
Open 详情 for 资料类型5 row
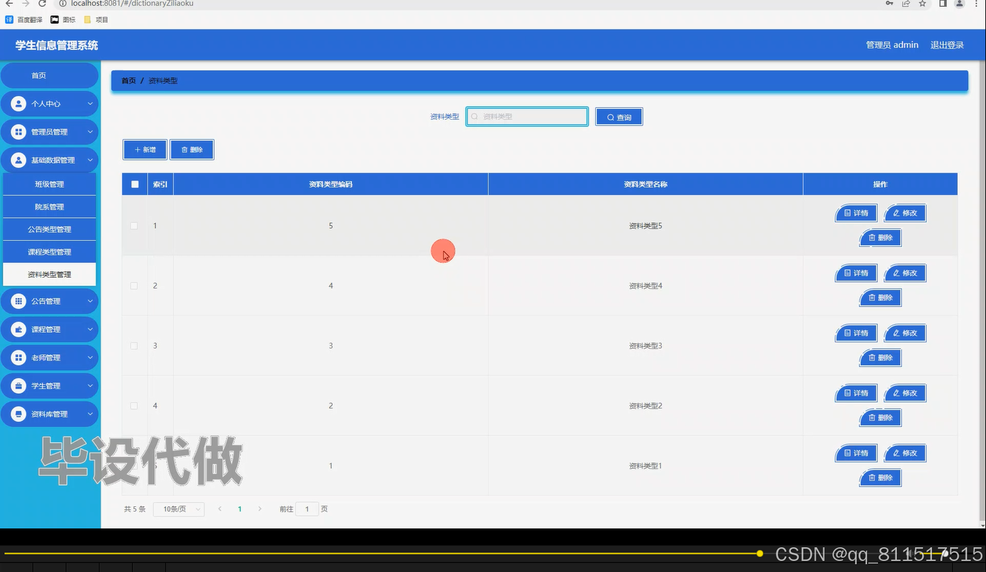point(856,213)
